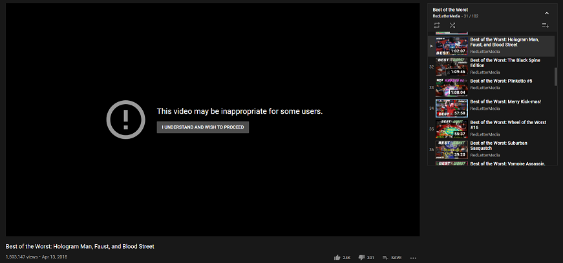Open The Black Spine Edition thumbnail
This screenshot has width=563, height=263.
point(452,67)
